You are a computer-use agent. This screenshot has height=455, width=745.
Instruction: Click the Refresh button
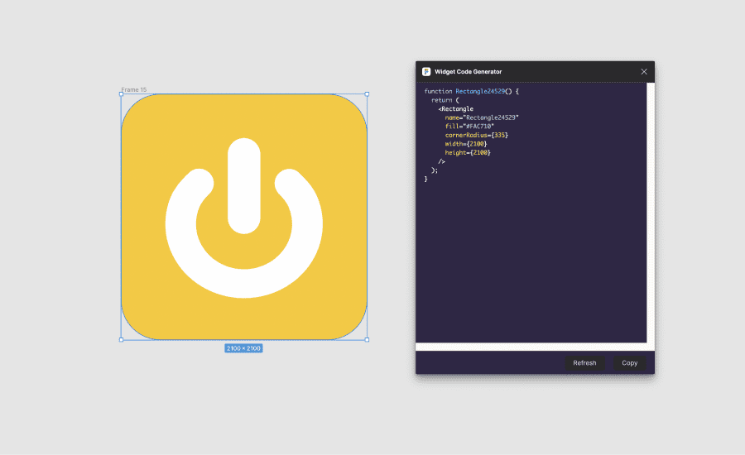(x=584, y=363)
